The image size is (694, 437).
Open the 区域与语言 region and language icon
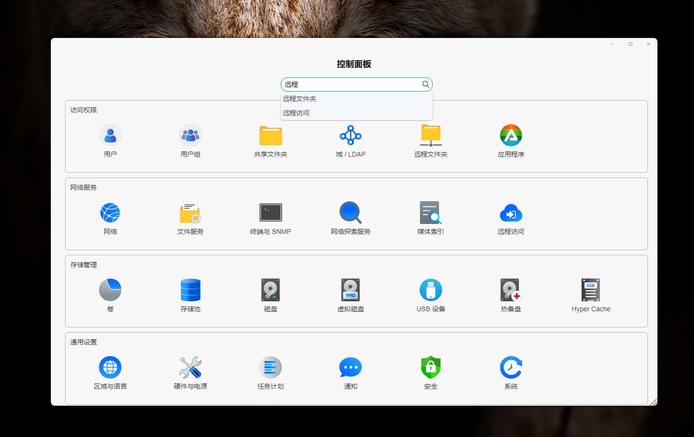click(x=110, y=367)
